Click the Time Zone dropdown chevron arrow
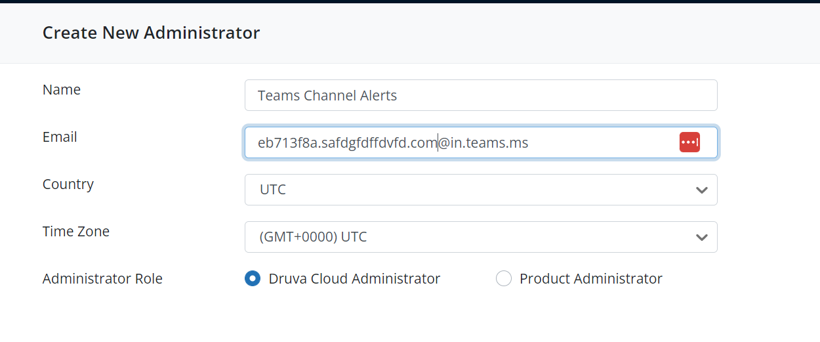This screenshot has height=342, width=820. pyautogui.click(x=701, y=237)
